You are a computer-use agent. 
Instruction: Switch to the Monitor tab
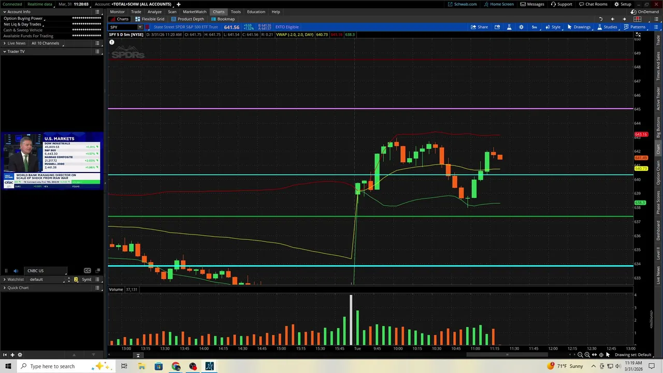[117, 11]
